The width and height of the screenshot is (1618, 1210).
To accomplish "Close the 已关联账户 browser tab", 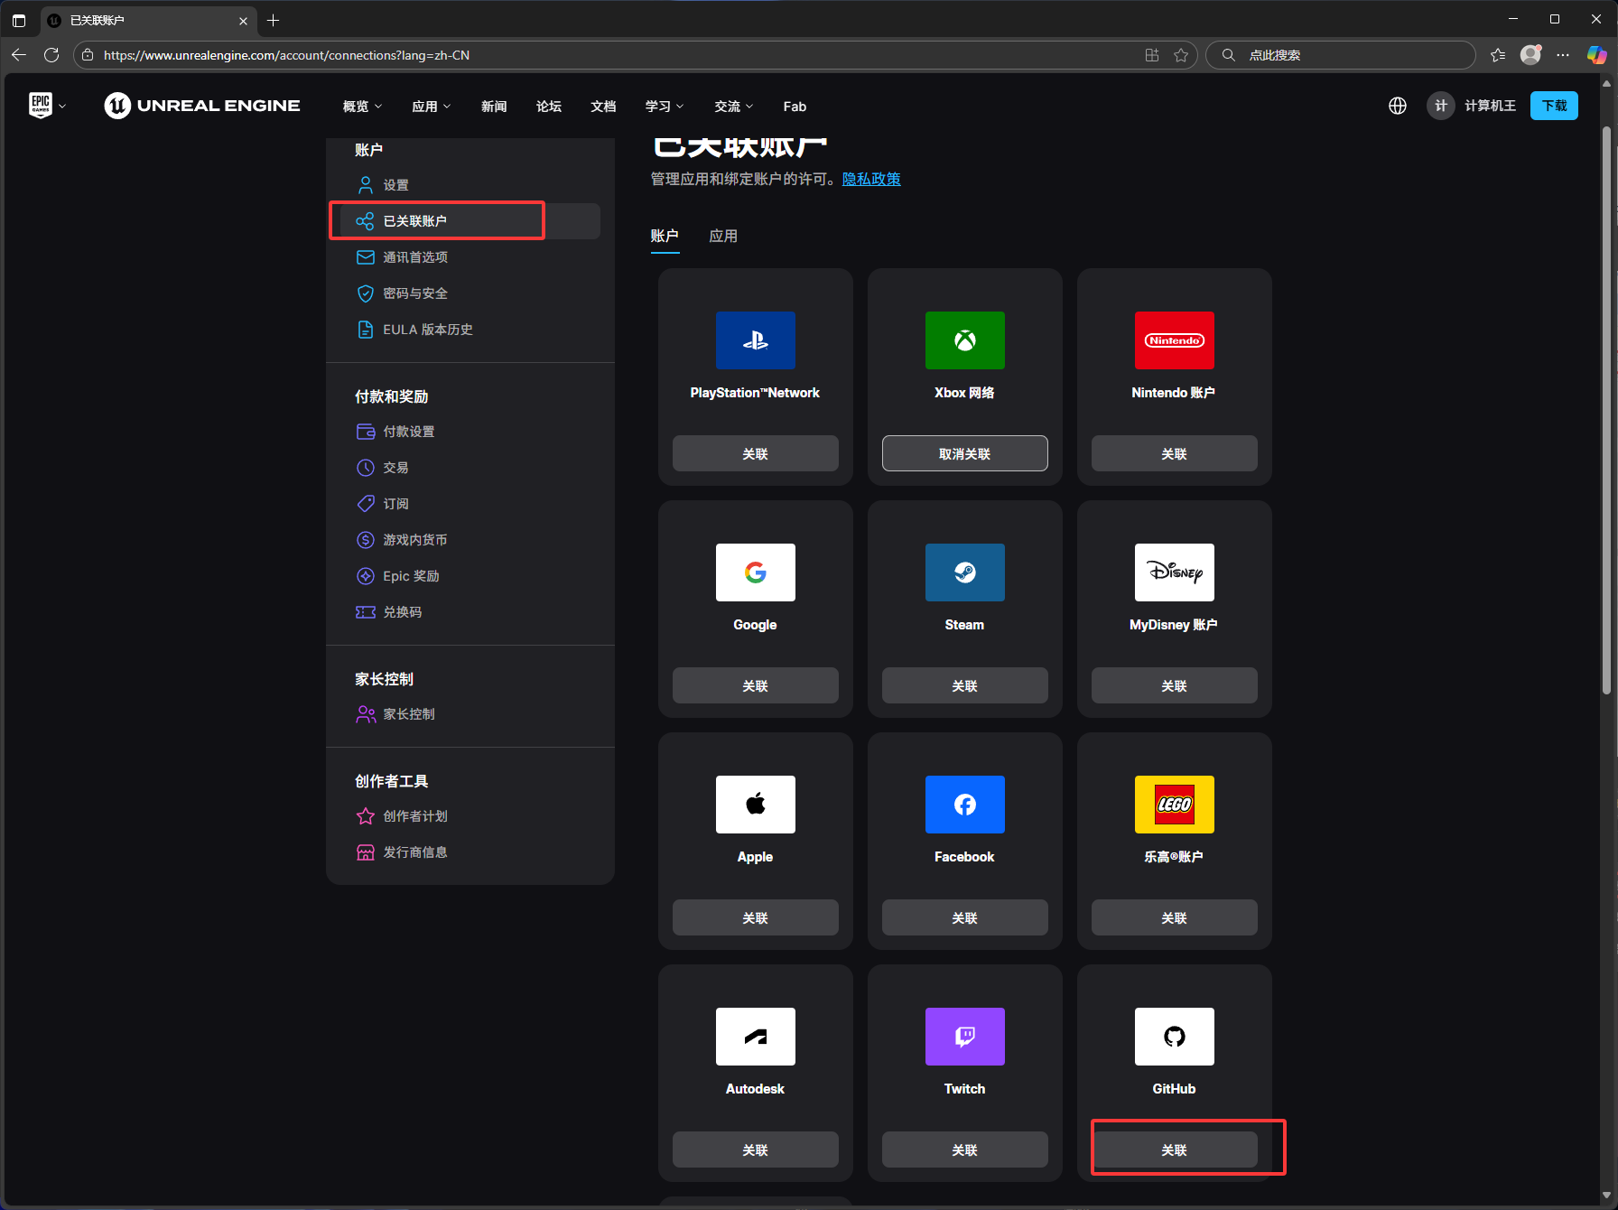I will click(243, 20).
